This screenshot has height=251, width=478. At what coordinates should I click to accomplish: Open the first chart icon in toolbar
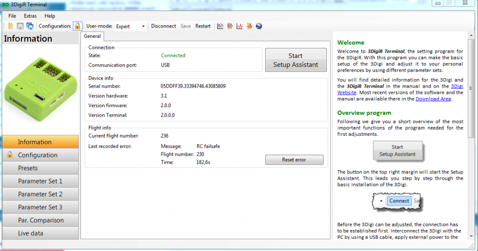tap(220, 26)
